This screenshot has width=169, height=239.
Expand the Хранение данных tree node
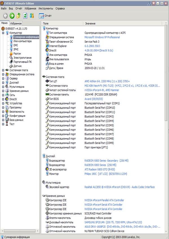(x=3, y=91)
